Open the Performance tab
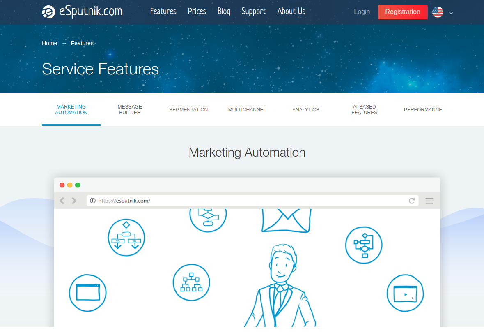 [423, 110]
